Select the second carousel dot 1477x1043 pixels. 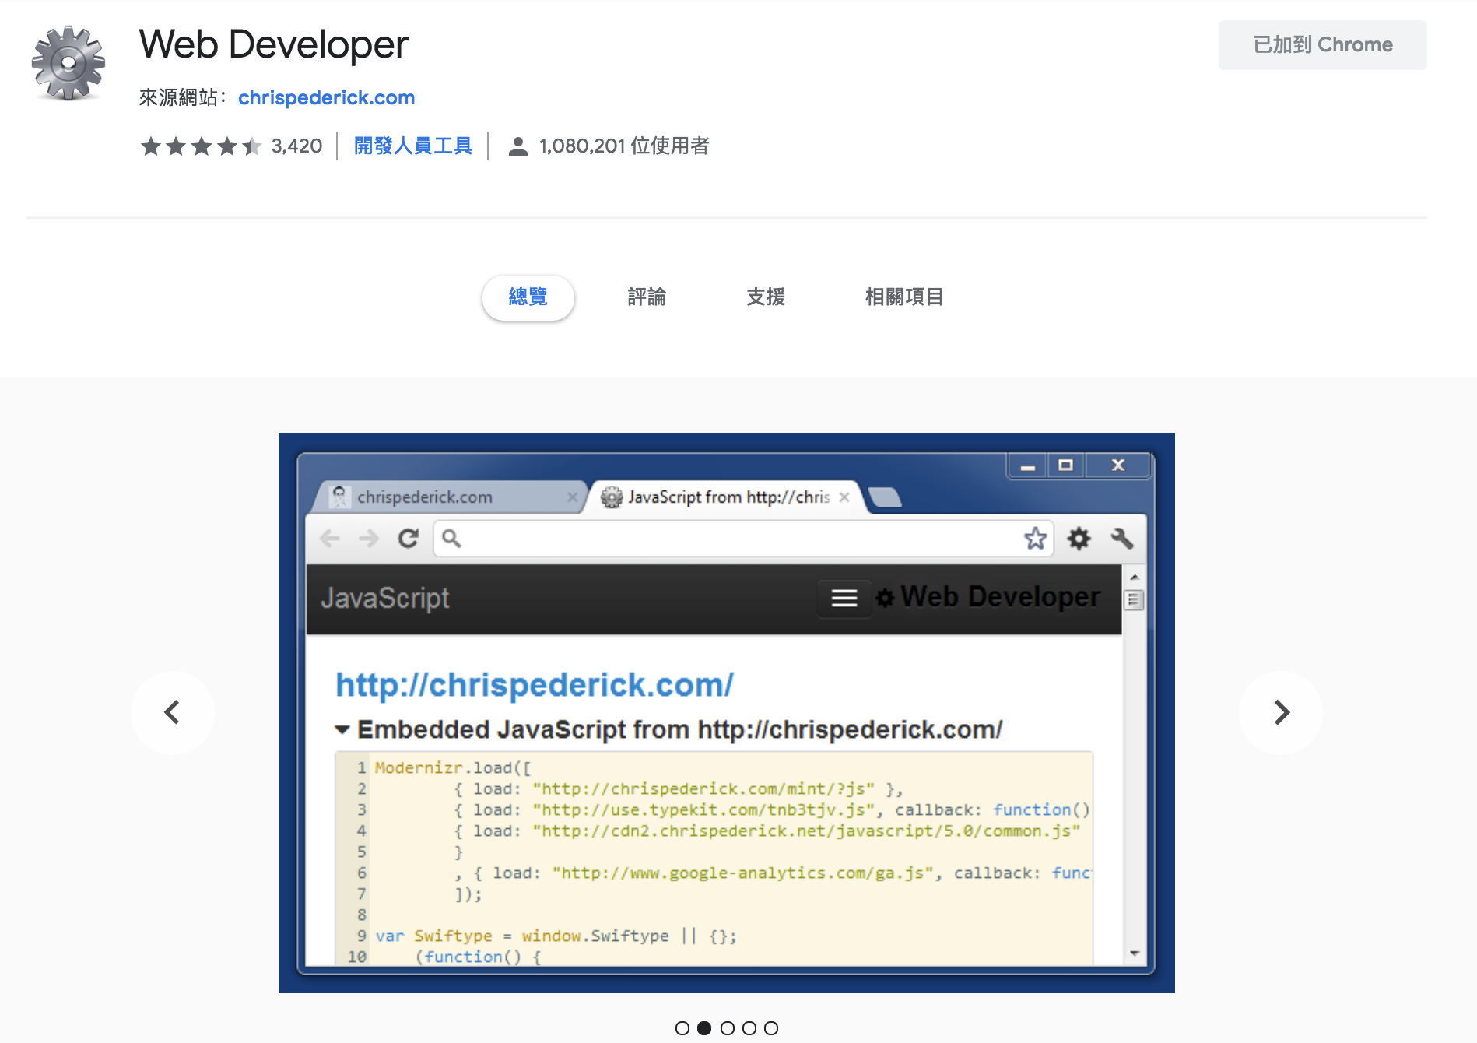click(x=704, y=1028)
